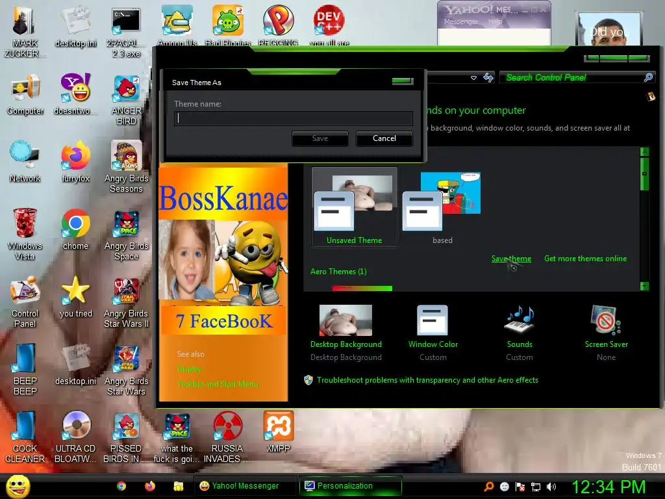Click the network tray icon
This screenshot has width=665, height=499.
pyautogui.click(x=536, y=487)
